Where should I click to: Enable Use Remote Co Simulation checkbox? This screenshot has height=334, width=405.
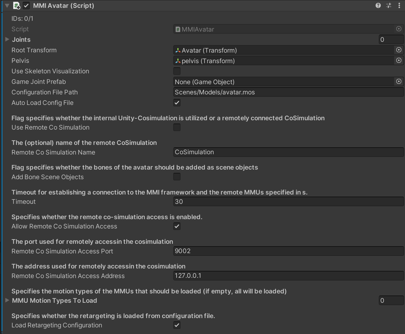tap(177, 127)
